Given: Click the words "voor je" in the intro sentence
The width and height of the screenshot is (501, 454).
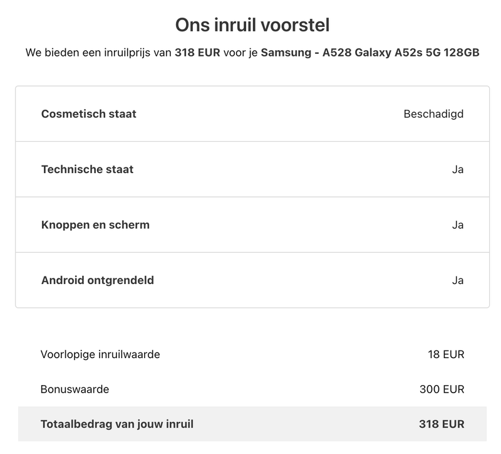Looking at the screenshot, I should [240, 53].
